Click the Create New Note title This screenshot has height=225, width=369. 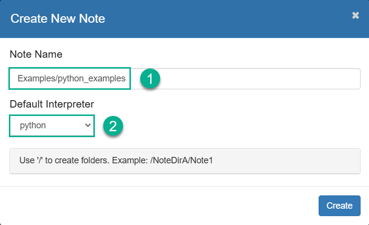tap(58, 19)
